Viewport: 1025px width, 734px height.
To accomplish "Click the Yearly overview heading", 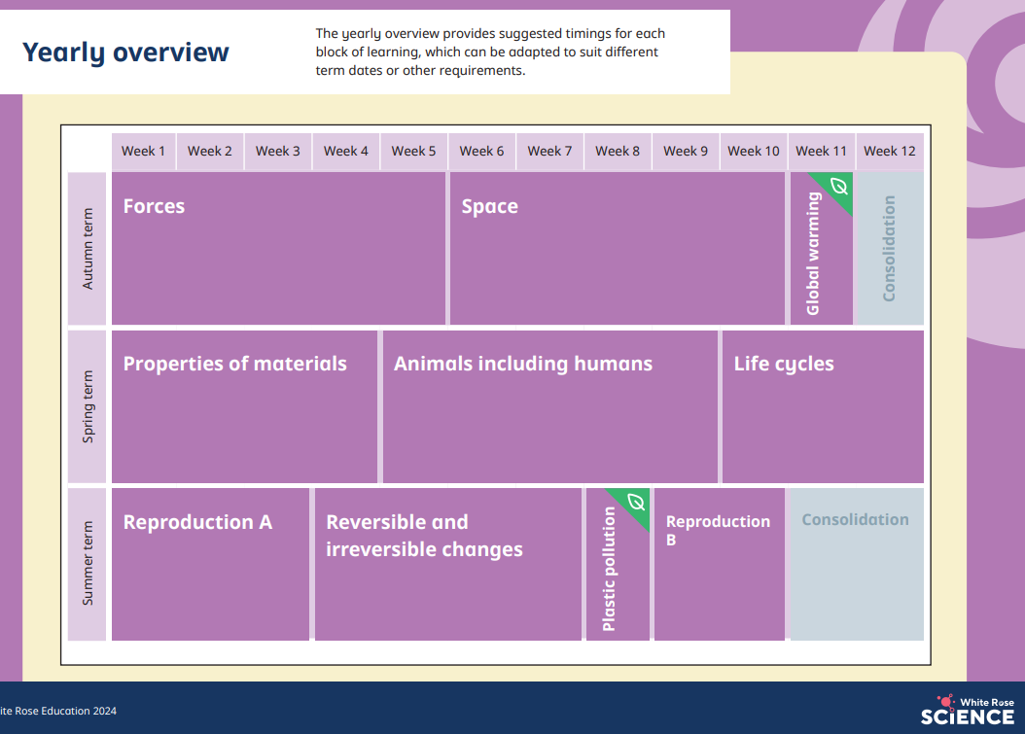I will coord(126,52).
